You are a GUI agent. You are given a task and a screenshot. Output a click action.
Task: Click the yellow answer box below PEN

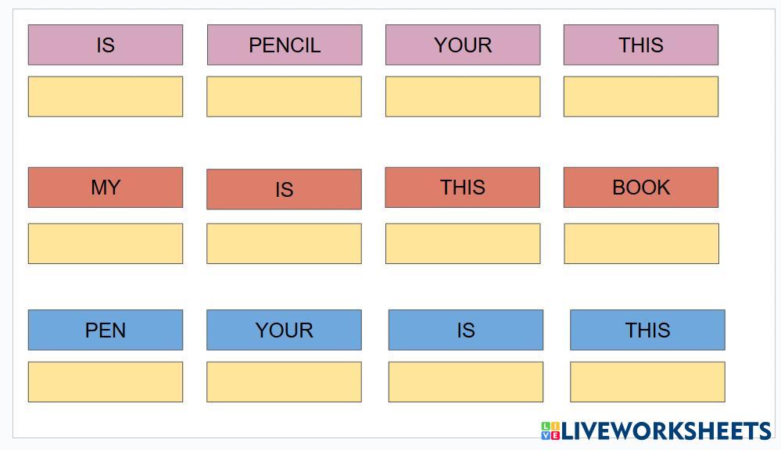(x=106, y=381)
